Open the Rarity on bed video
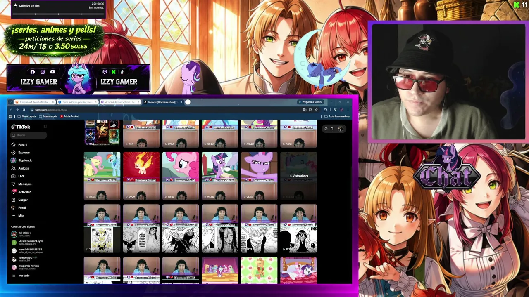This screenshot has height=297, width=529. click(x=298, y=270)
